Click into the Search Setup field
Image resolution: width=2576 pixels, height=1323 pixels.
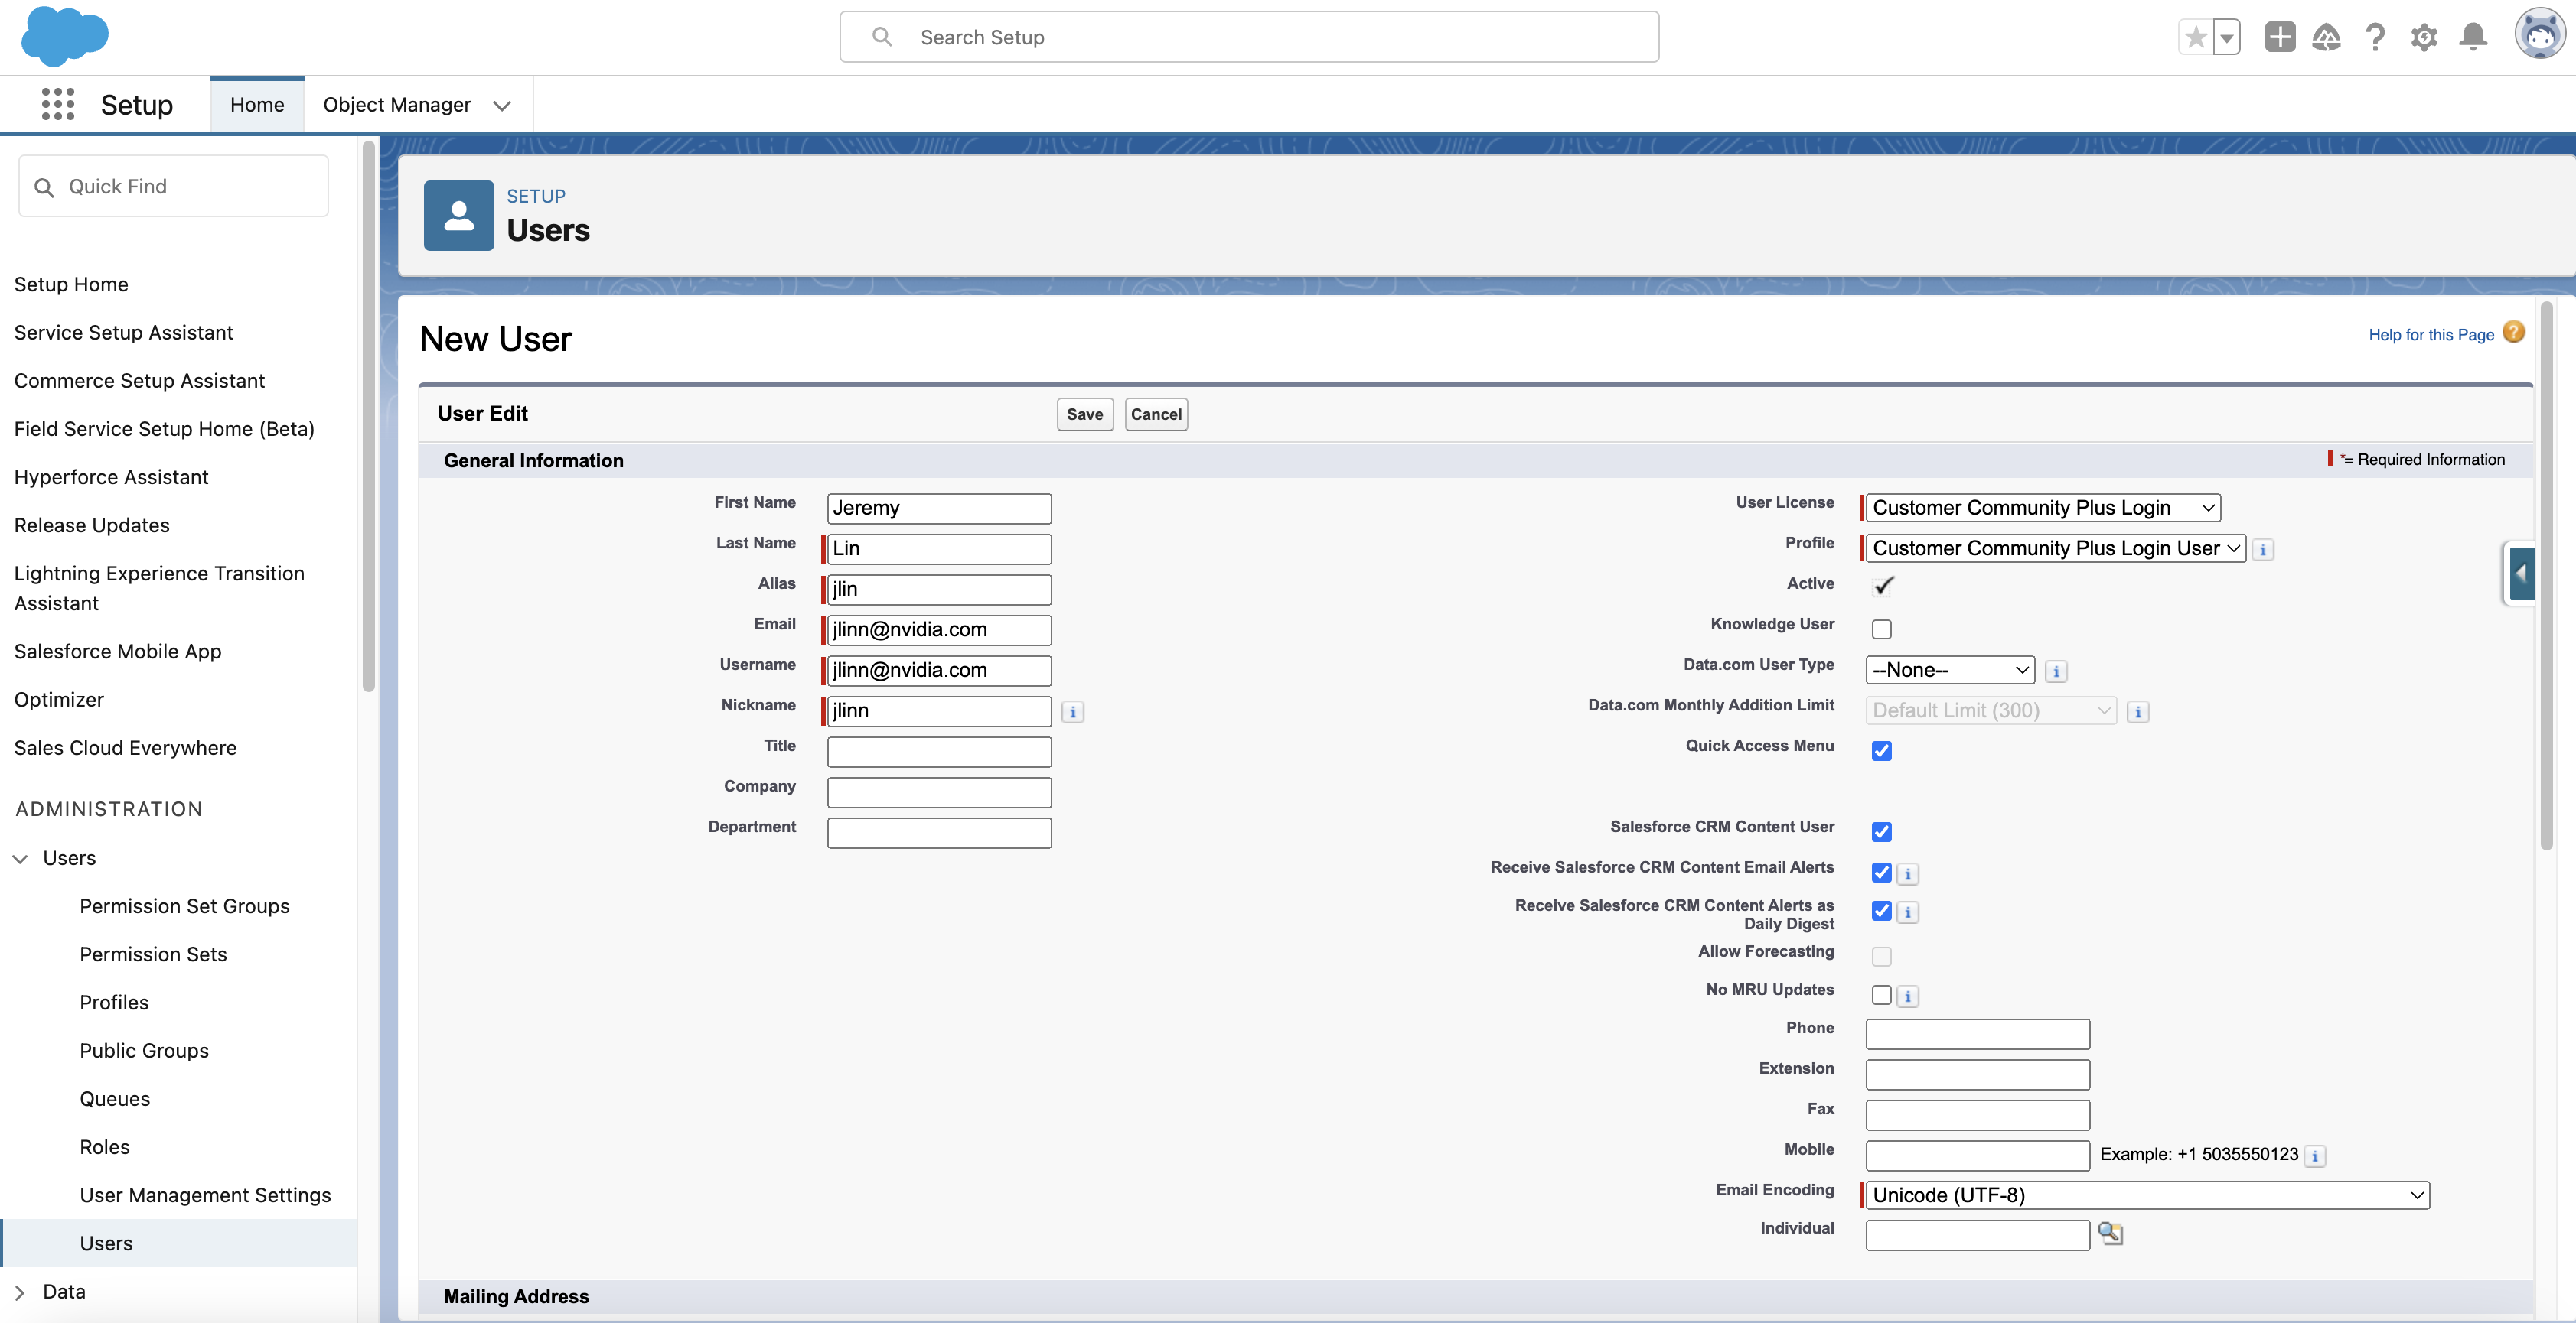click(x=1249, y=37)
